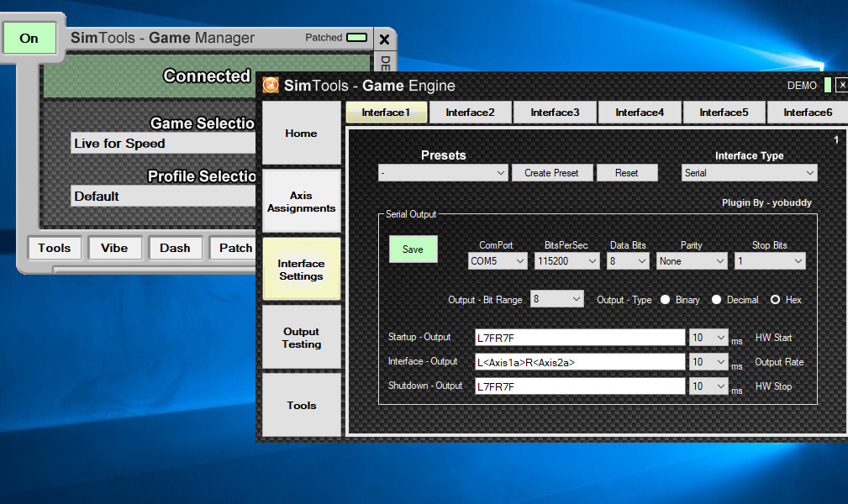Click the 'Plugin By - yobuddy' text
This screenshot has height=504, width=848.
point(766,202)
